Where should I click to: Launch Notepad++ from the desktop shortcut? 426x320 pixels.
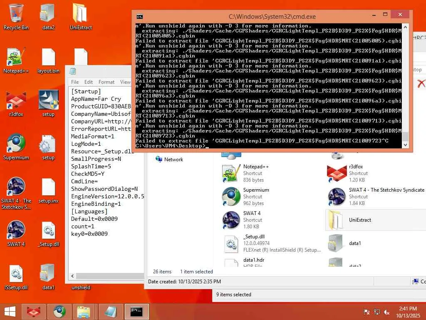click(16, 60)
